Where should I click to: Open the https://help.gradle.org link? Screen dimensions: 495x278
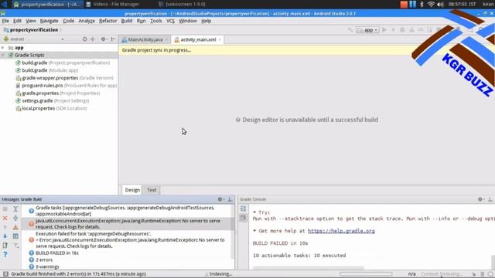341,231
